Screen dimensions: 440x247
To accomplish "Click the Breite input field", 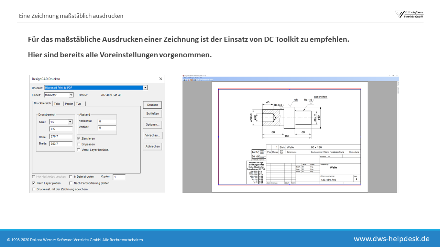I will (61, 144).
